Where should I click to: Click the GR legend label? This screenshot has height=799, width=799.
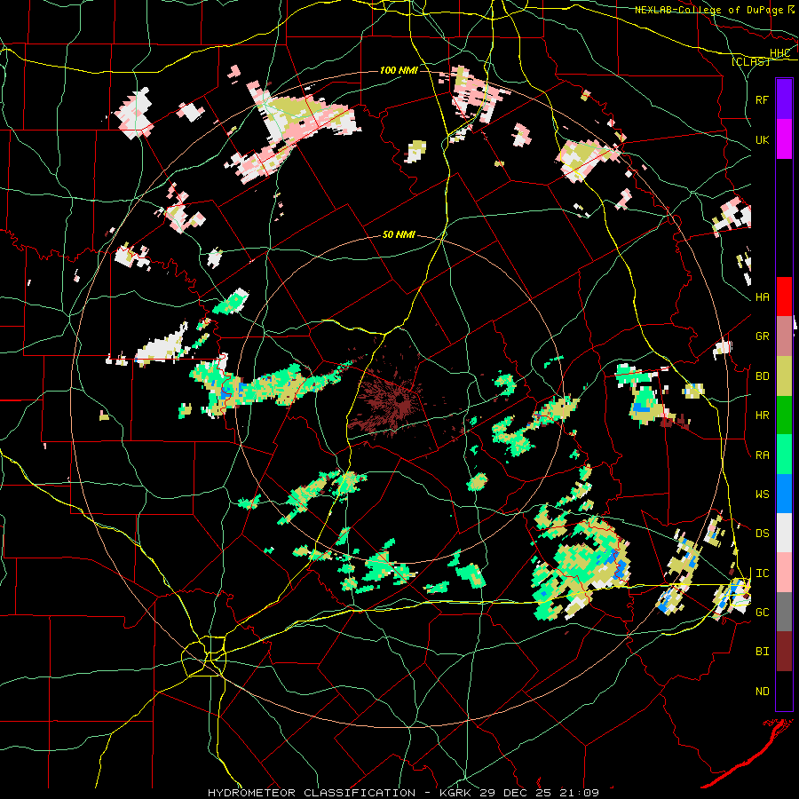(762, 336)
